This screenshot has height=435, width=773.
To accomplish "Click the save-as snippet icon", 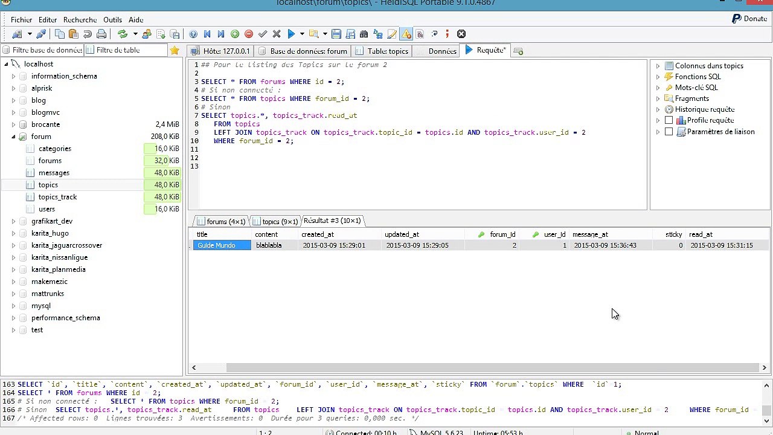I will (350, 34).
